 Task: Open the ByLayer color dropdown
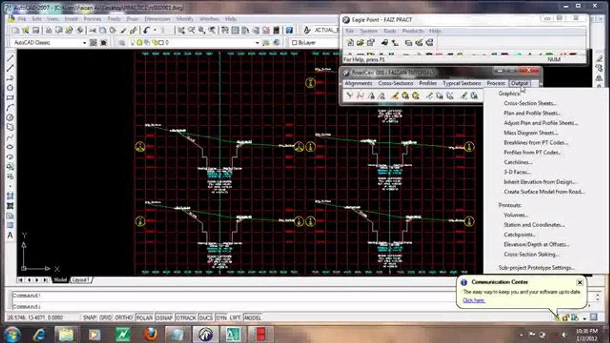click(315, 42)
